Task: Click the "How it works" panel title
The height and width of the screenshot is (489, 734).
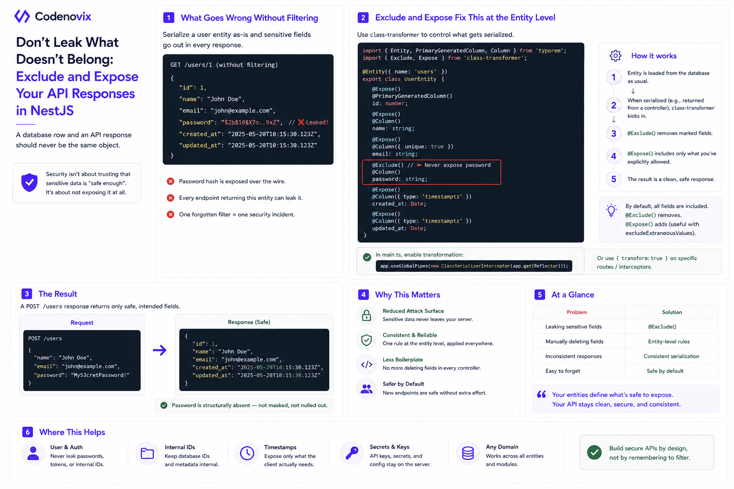Action: (654, 56)
